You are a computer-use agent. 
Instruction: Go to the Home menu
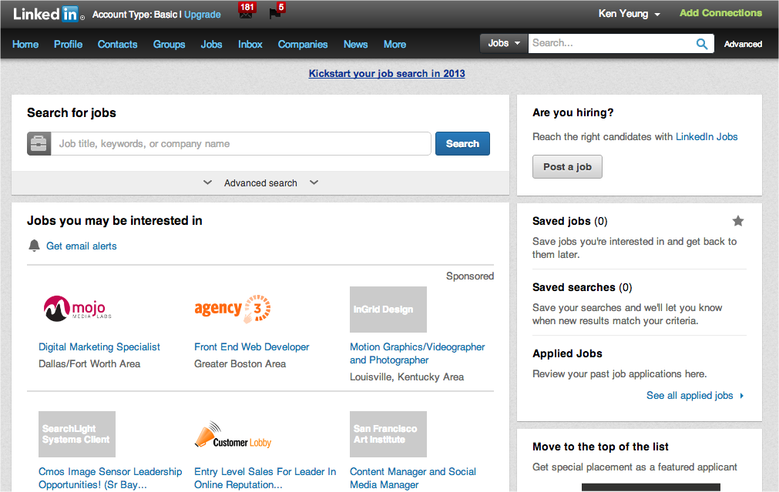pos(25,44)
